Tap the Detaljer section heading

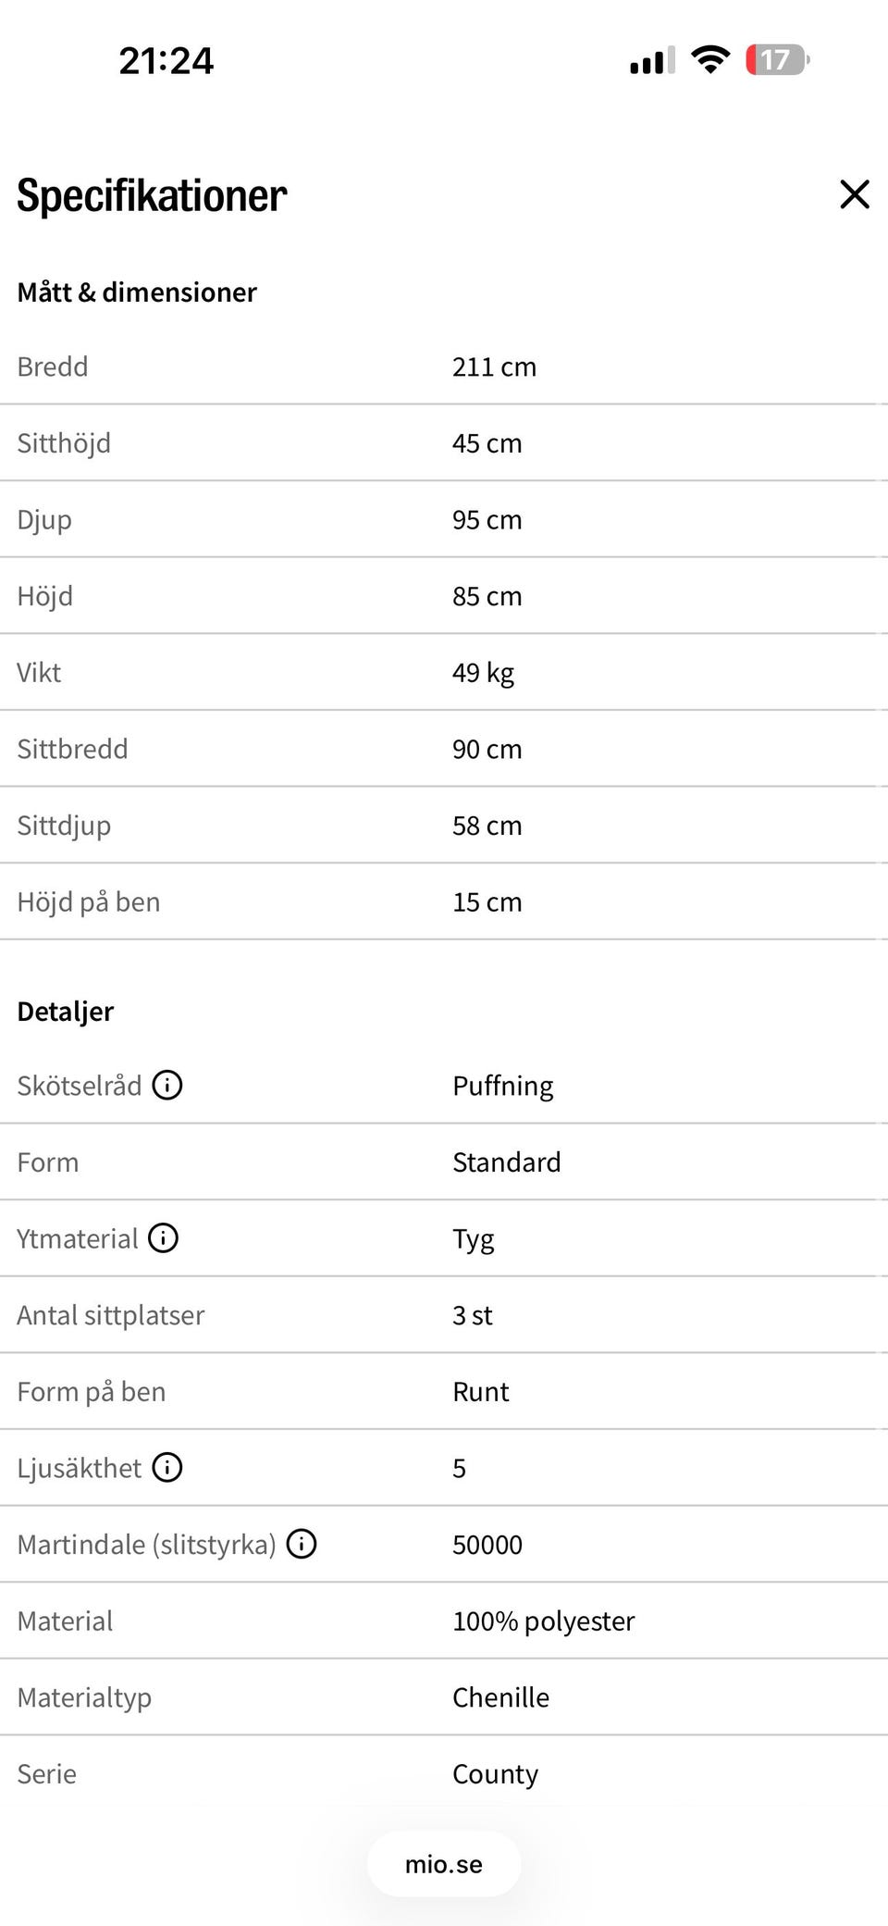66,1012
